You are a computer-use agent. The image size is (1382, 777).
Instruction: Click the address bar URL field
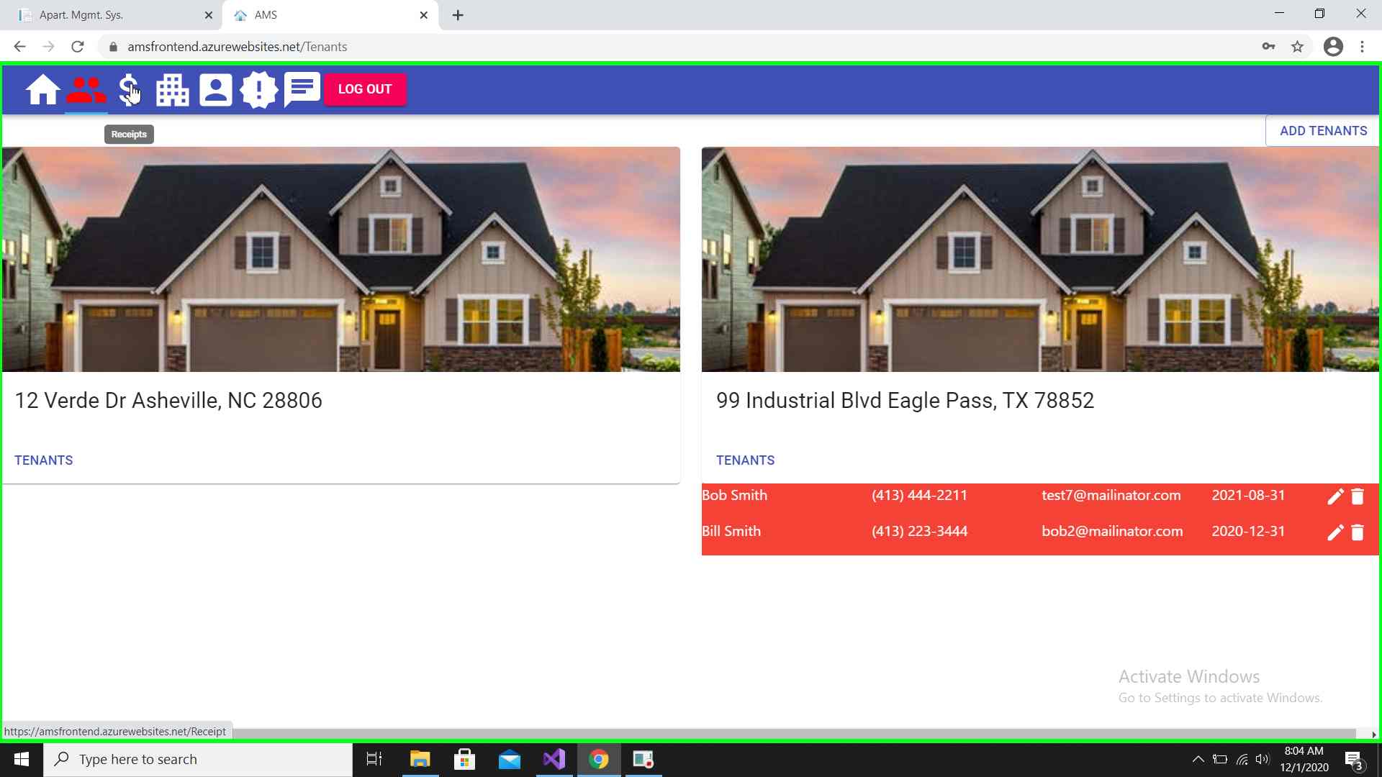677,47
